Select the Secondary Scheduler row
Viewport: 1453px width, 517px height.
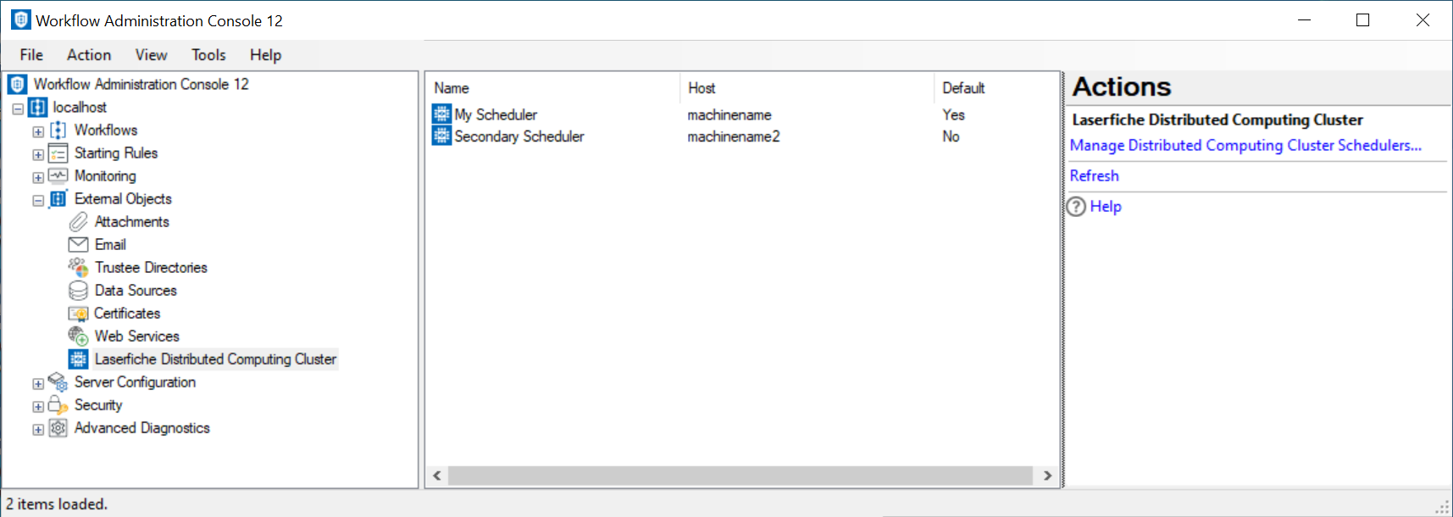click(519, 136)
